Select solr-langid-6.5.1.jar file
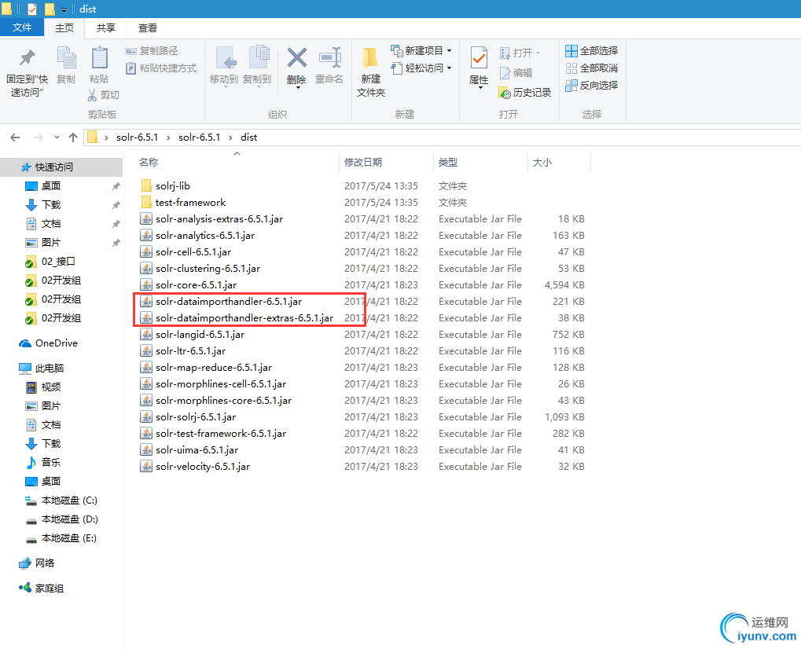This screenshot has width=801, height=649. tap(200, 335)
